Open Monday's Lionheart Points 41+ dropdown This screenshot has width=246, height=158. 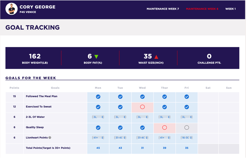(x=98, y=138)
